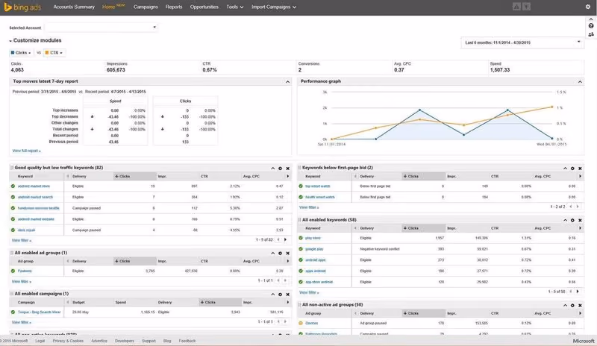Click the help question mark icon
This screenshot has width=597, height=346.
[x=591, y=26]
